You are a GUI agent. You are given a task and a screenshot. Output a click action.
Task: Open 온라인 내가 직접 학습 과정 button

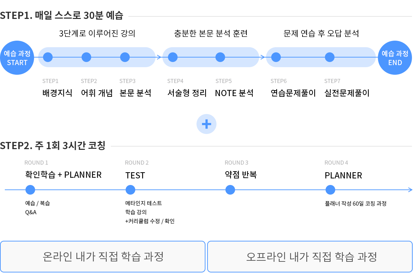tap(103, 257)
